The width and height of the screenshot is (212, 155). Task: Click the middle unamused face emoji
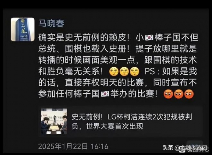click(x=124, y=72)
